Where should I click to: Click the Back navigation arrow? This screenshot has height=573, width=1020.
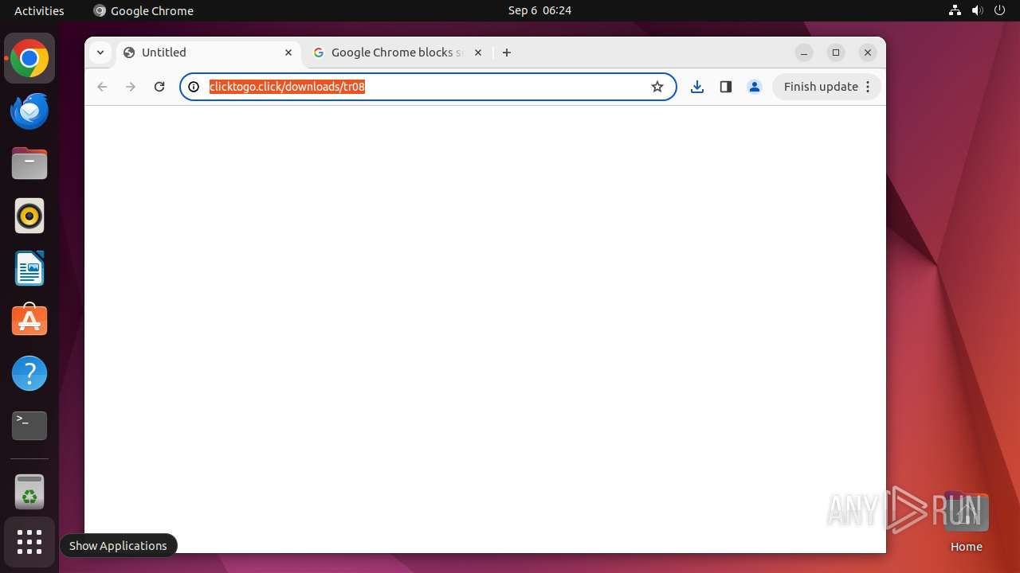click(x=102, y=87)
